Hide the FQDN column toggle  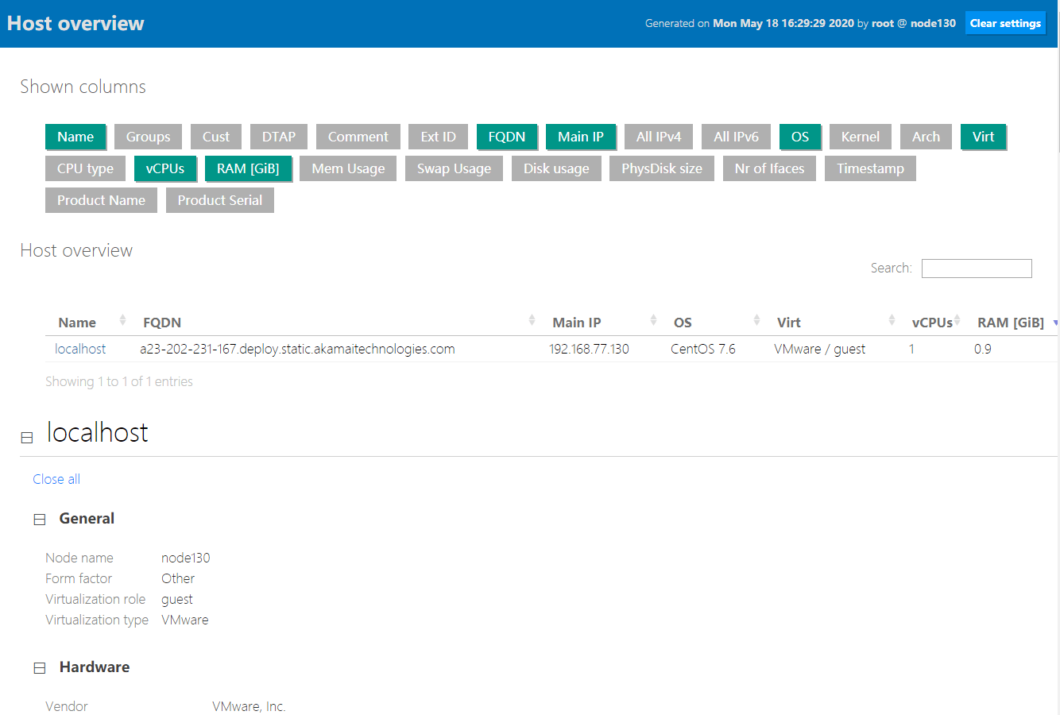coord(506,137)
